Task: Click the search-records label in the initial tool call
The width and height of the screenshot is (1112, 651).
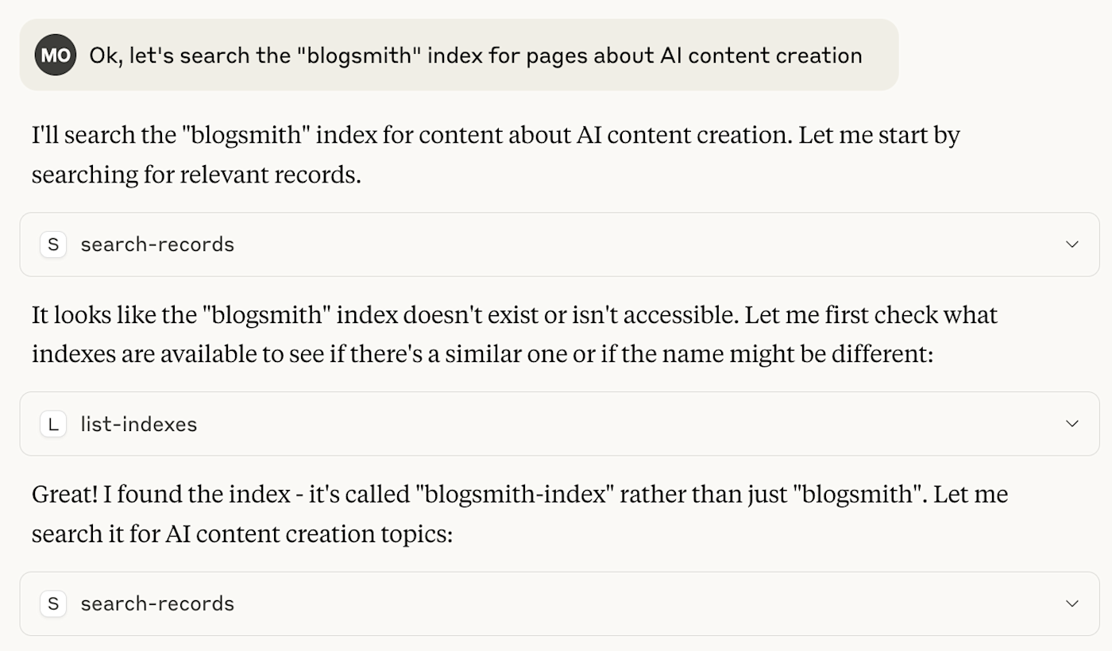Action: pyautogui.click(x=157, y=245)
